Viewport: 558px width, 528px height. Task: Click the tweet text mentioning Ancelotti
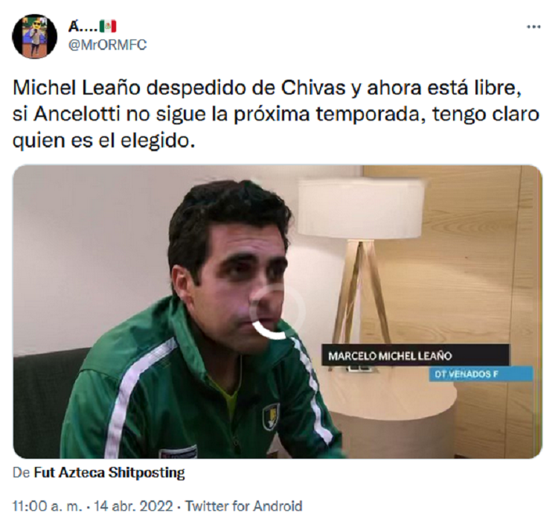[276, 115]
